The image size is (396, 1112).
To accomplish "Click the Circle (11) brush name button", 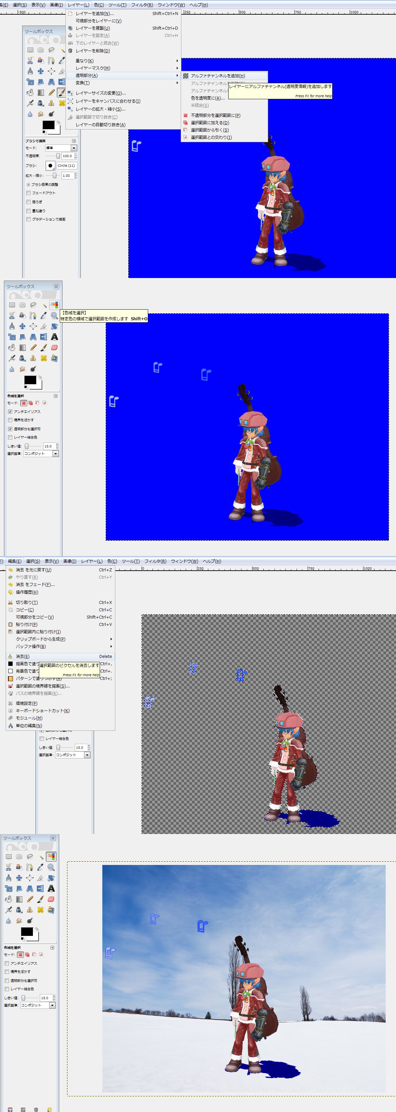I will (x=66, y=165).
